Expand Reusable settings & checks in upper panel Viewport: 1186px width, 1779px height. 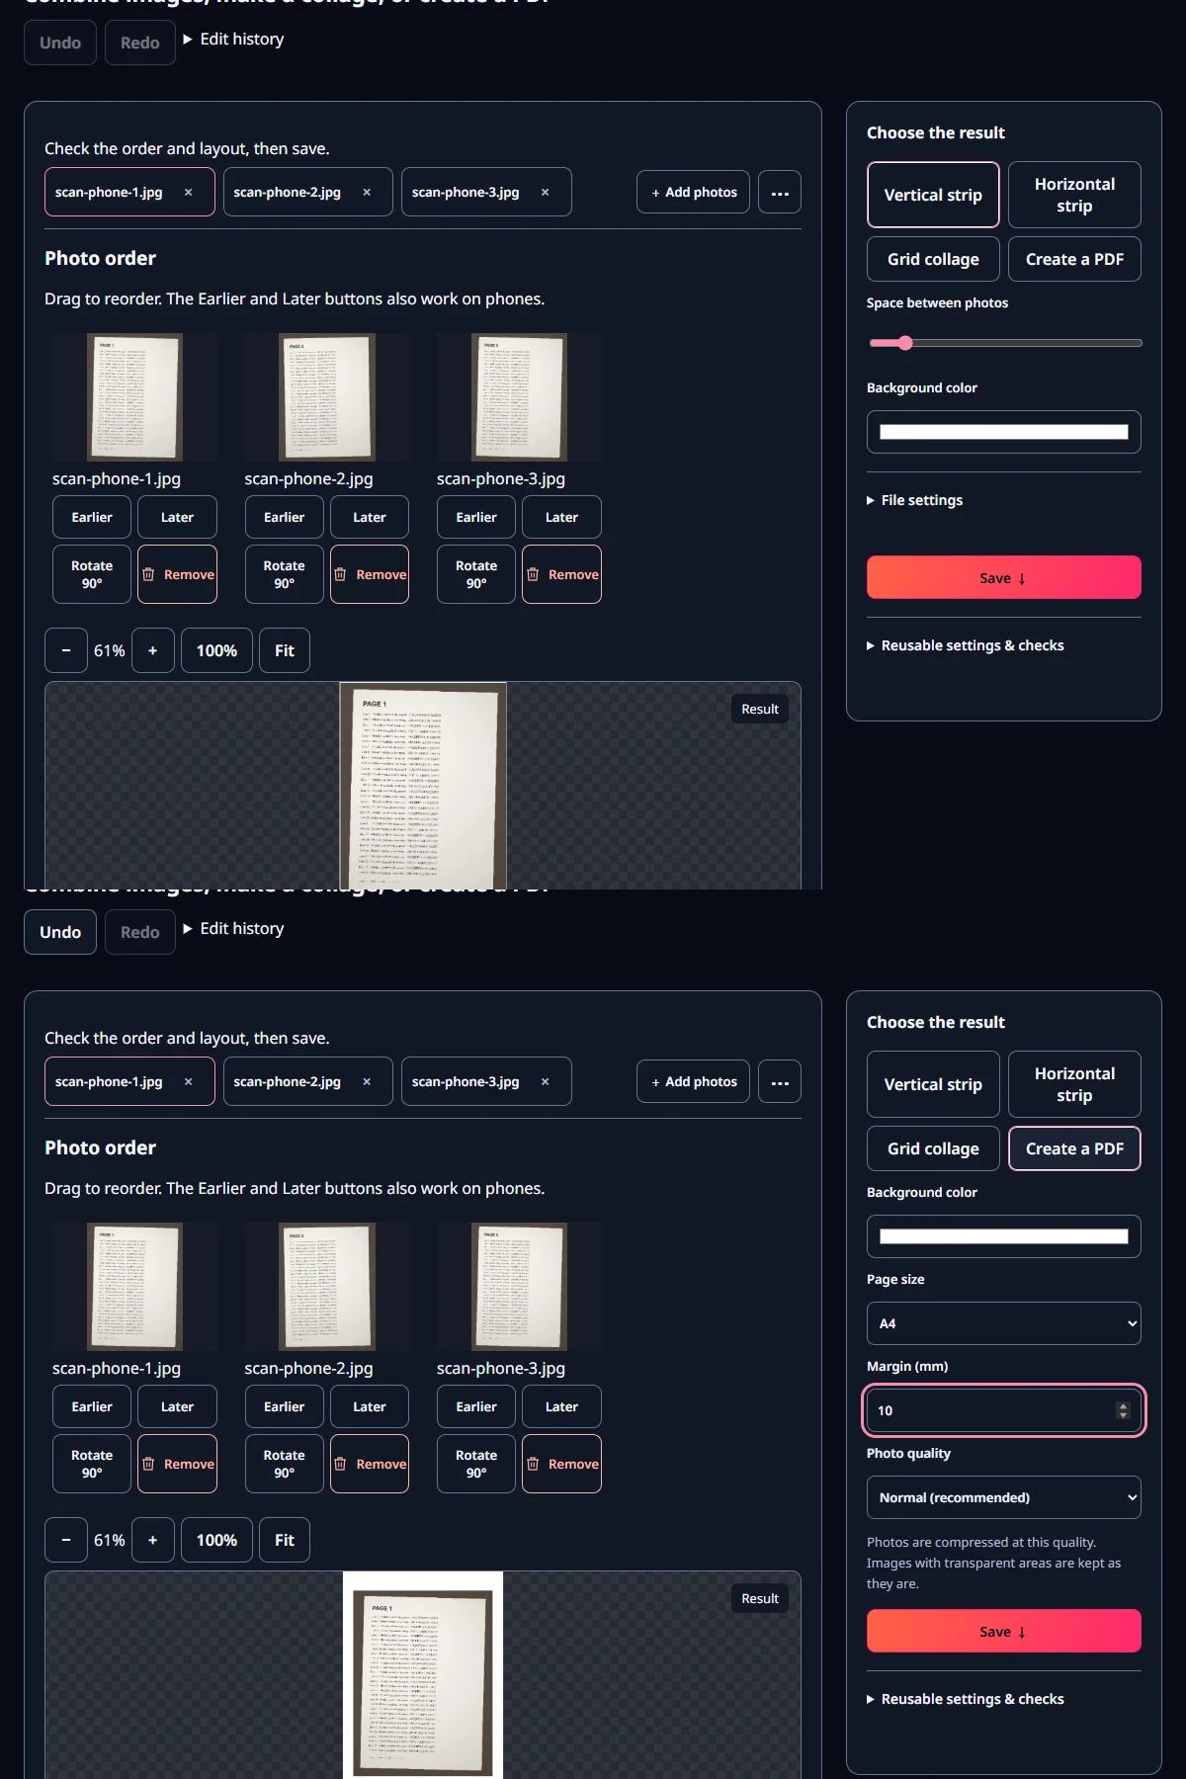click(966, 645)
